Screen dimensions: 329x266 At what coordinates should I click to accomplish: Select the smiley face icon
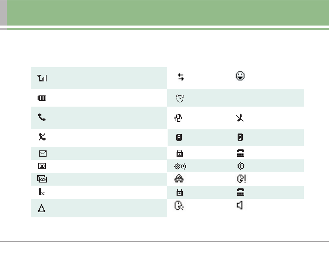click(x=240, y=76)
